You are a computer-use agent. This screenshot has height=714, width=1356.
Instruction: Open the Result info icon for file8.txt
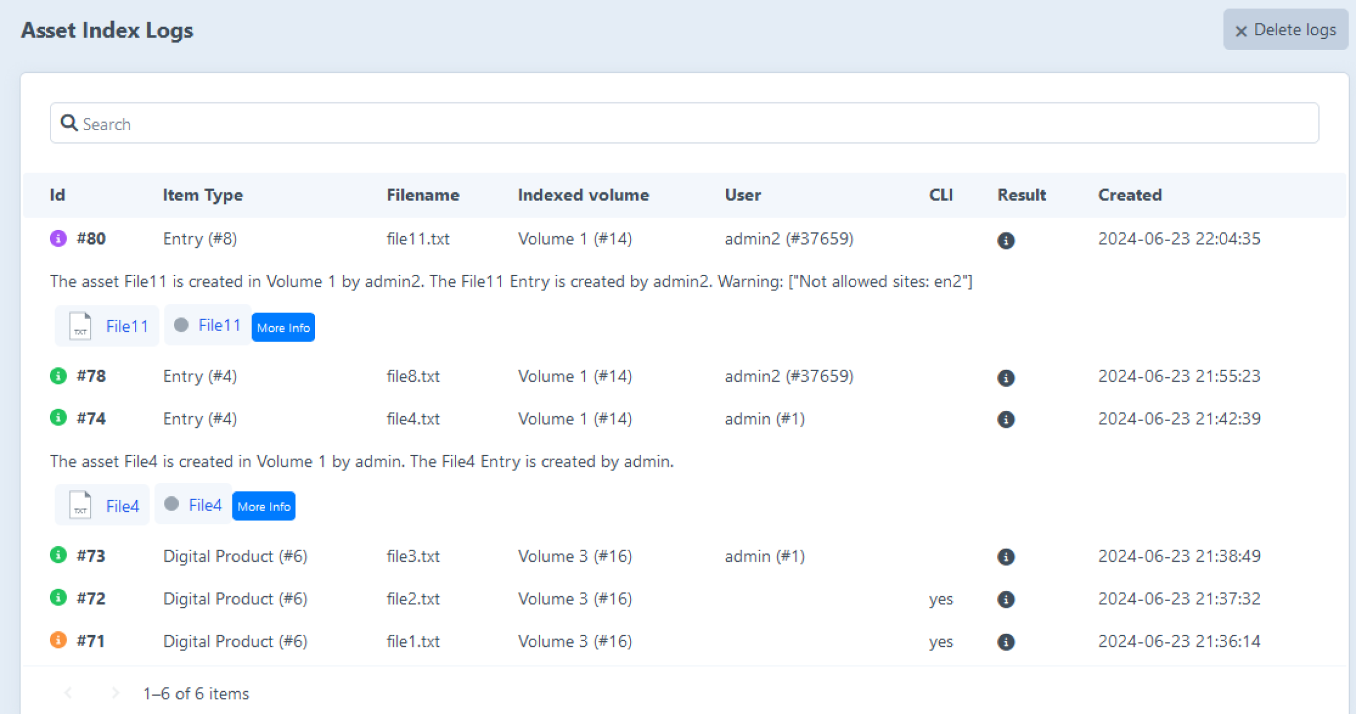[1006, 377]
